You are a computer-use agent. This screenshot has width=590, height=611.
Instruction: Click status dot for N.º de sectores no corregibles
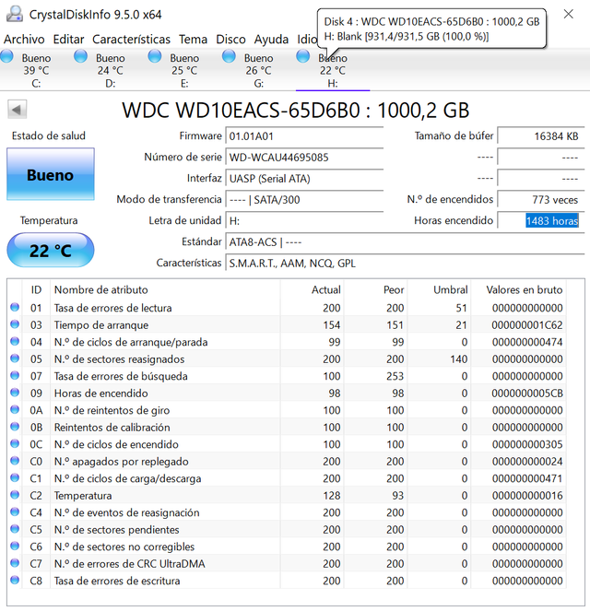(x=15, y=546)
